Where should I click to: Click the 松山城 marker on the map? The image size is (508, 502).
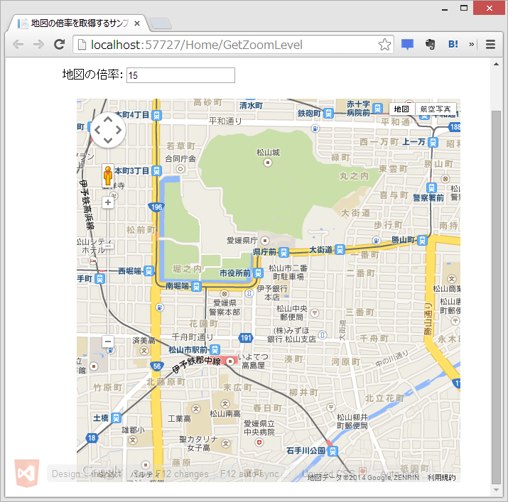[268, 163]
